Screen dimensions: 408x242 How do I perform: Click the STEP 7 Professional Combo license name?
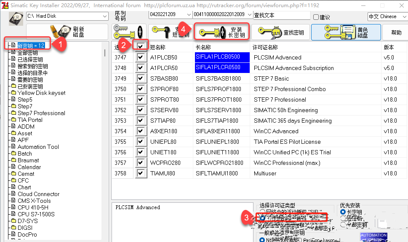tap(290, 89)
